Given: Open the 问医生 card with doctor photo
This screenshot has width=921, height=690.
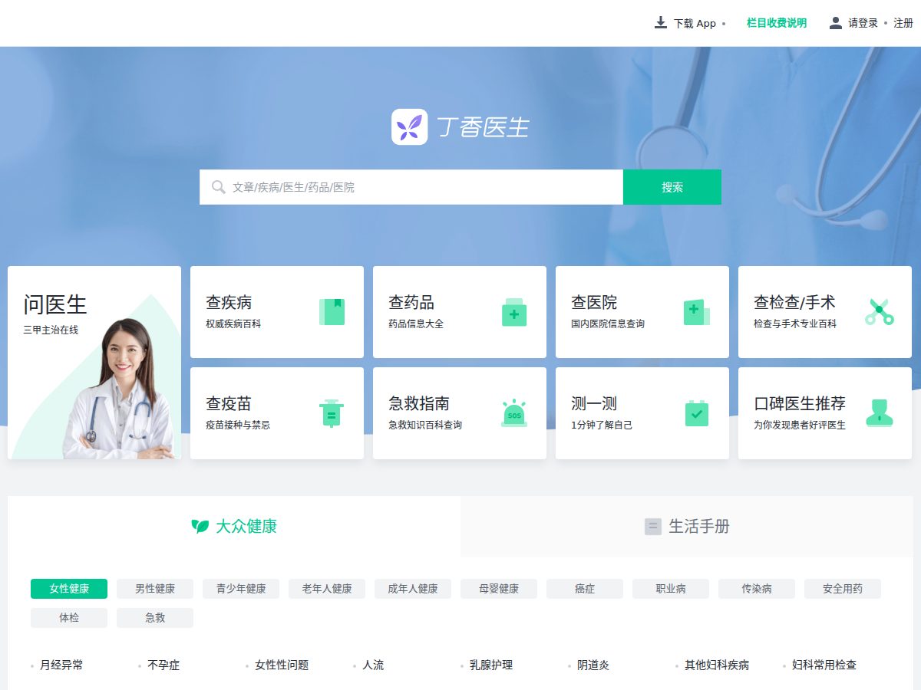Looking at the screenshot, I should point(94,363).
